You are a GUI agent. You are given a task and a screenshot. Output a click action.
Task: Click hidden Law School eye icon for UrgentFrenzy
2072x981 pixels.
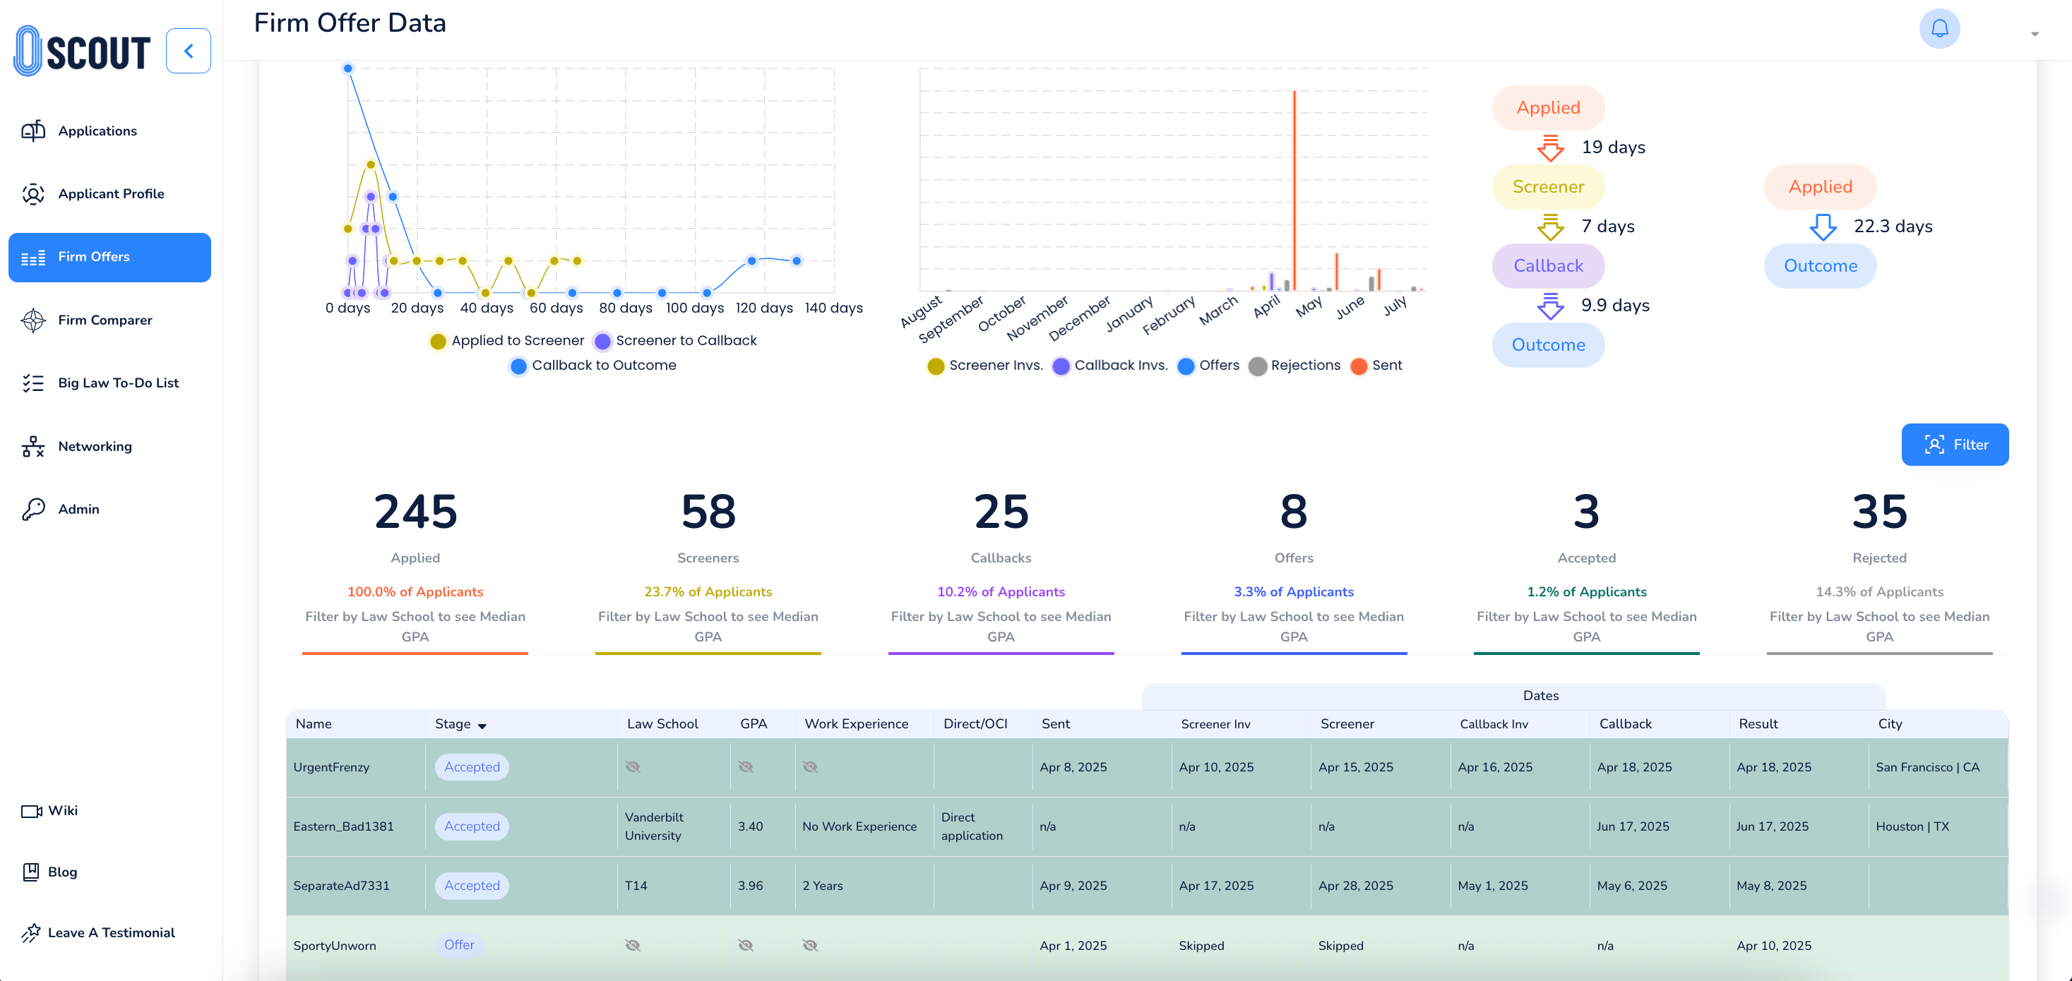pyautogui.click(x=633, y=767)
